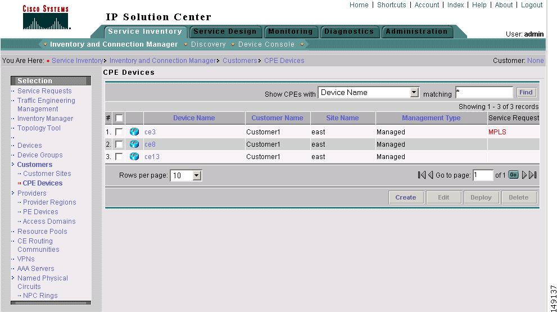Screen dimensions: 557x312
Task: Click the Delete button
Action: 519,197
